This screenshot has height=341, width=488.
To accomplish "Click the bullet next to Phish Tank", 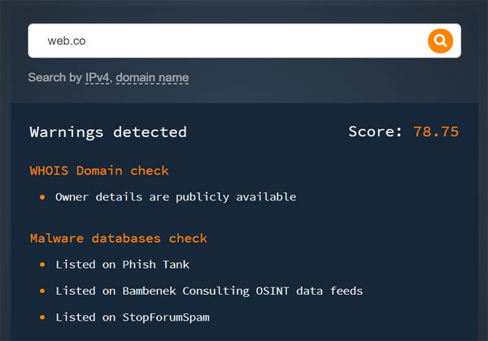I will click(42, 265).
